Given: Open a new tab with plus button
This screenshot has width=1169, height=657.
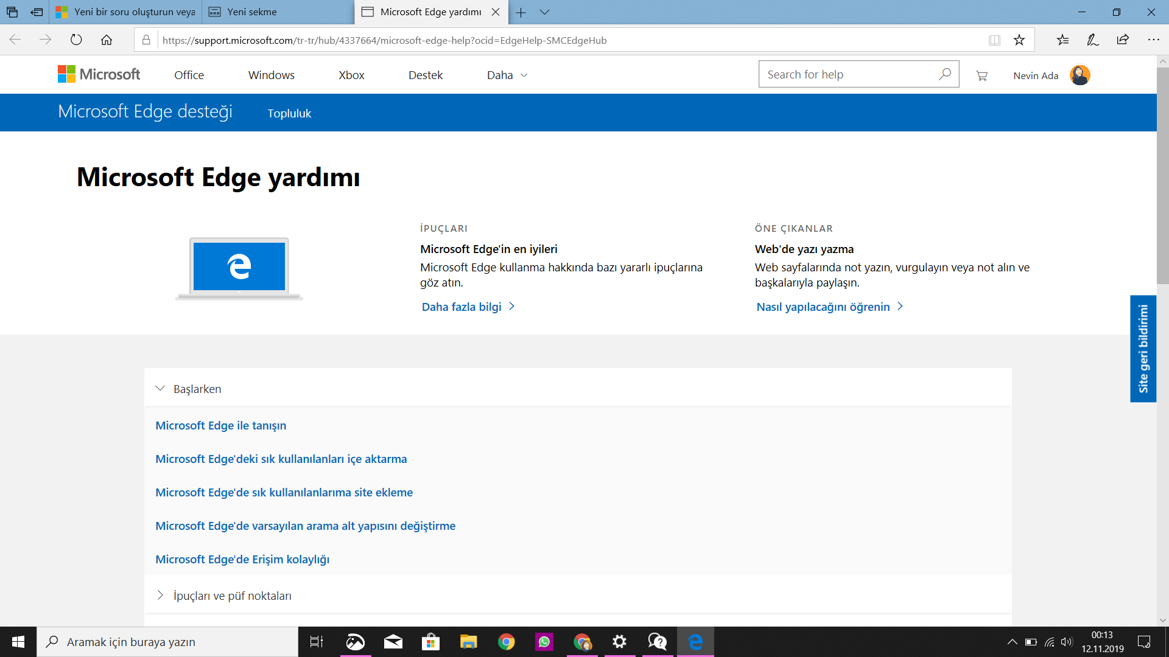Looking at the screenshot, I should 521,12.
